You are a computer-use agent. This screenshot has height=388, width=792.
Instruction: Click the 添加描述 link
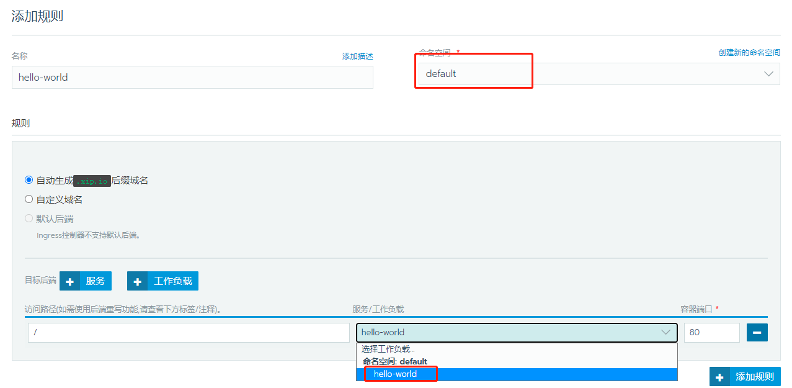coord(358,56)
